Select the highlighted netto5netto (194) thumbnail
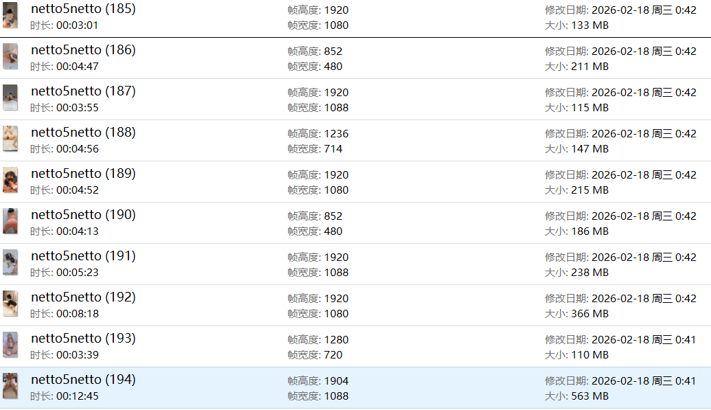 click(10, 386)
